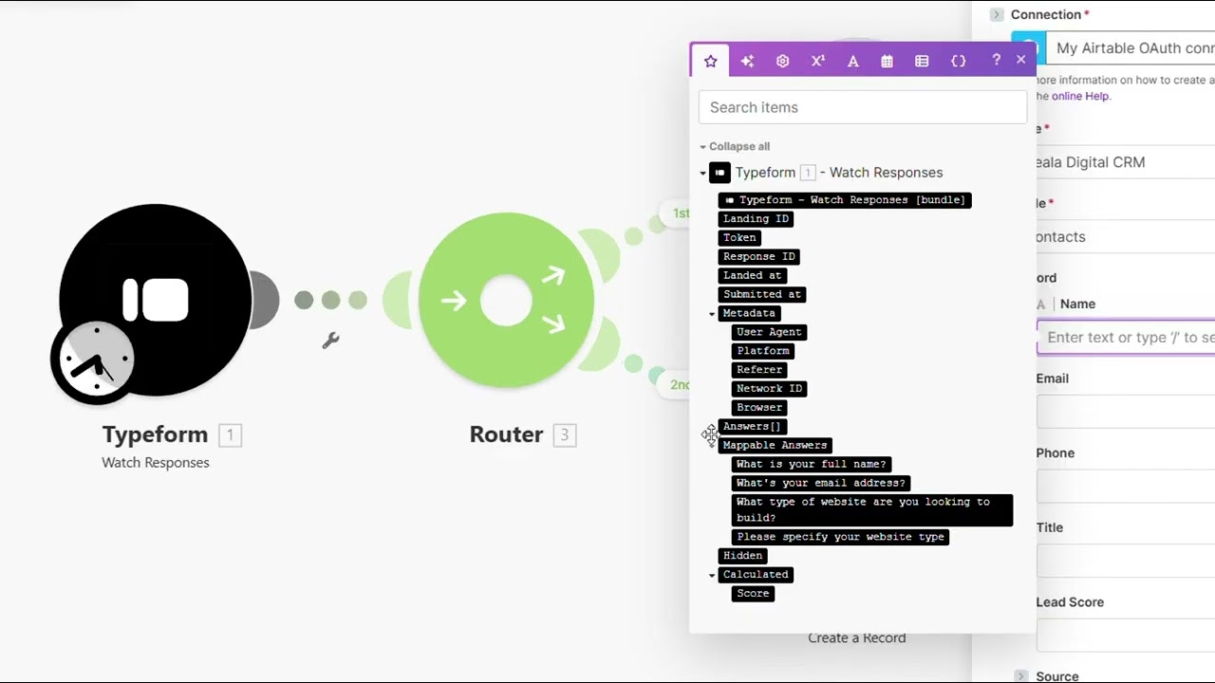Select the Answers[] pill
The height and width of the screenshot is (683, 1215).
coord(752,426)
